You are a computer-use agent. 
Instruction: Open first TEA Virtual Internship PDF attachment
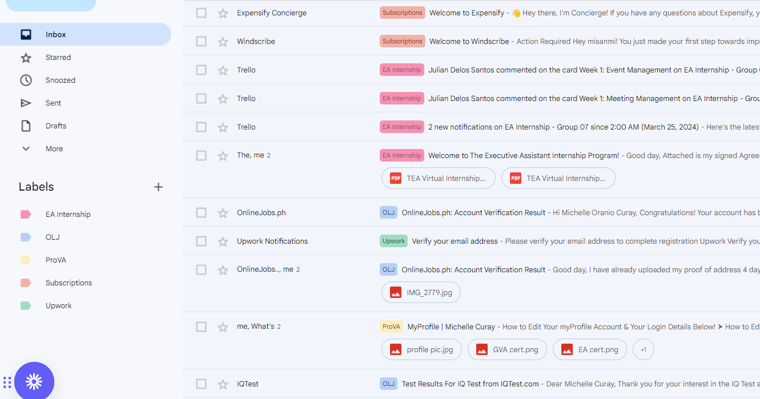click(x=438, y=178)
